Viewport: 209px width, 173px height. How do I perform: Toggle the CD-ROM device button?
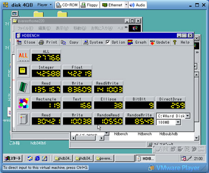pos(67,5)
